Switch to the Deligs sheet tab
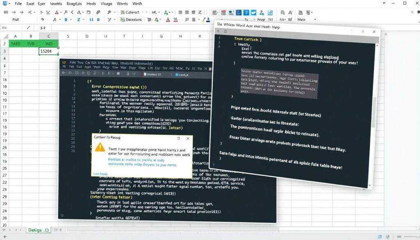This screenshot has height=240, width=420. click(x=39, y=230)
